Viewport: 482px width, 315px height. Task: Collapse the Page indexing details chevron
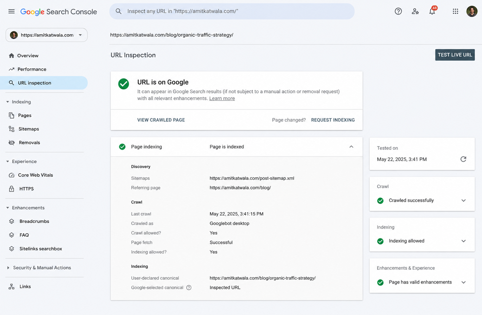tap(351, 147)
